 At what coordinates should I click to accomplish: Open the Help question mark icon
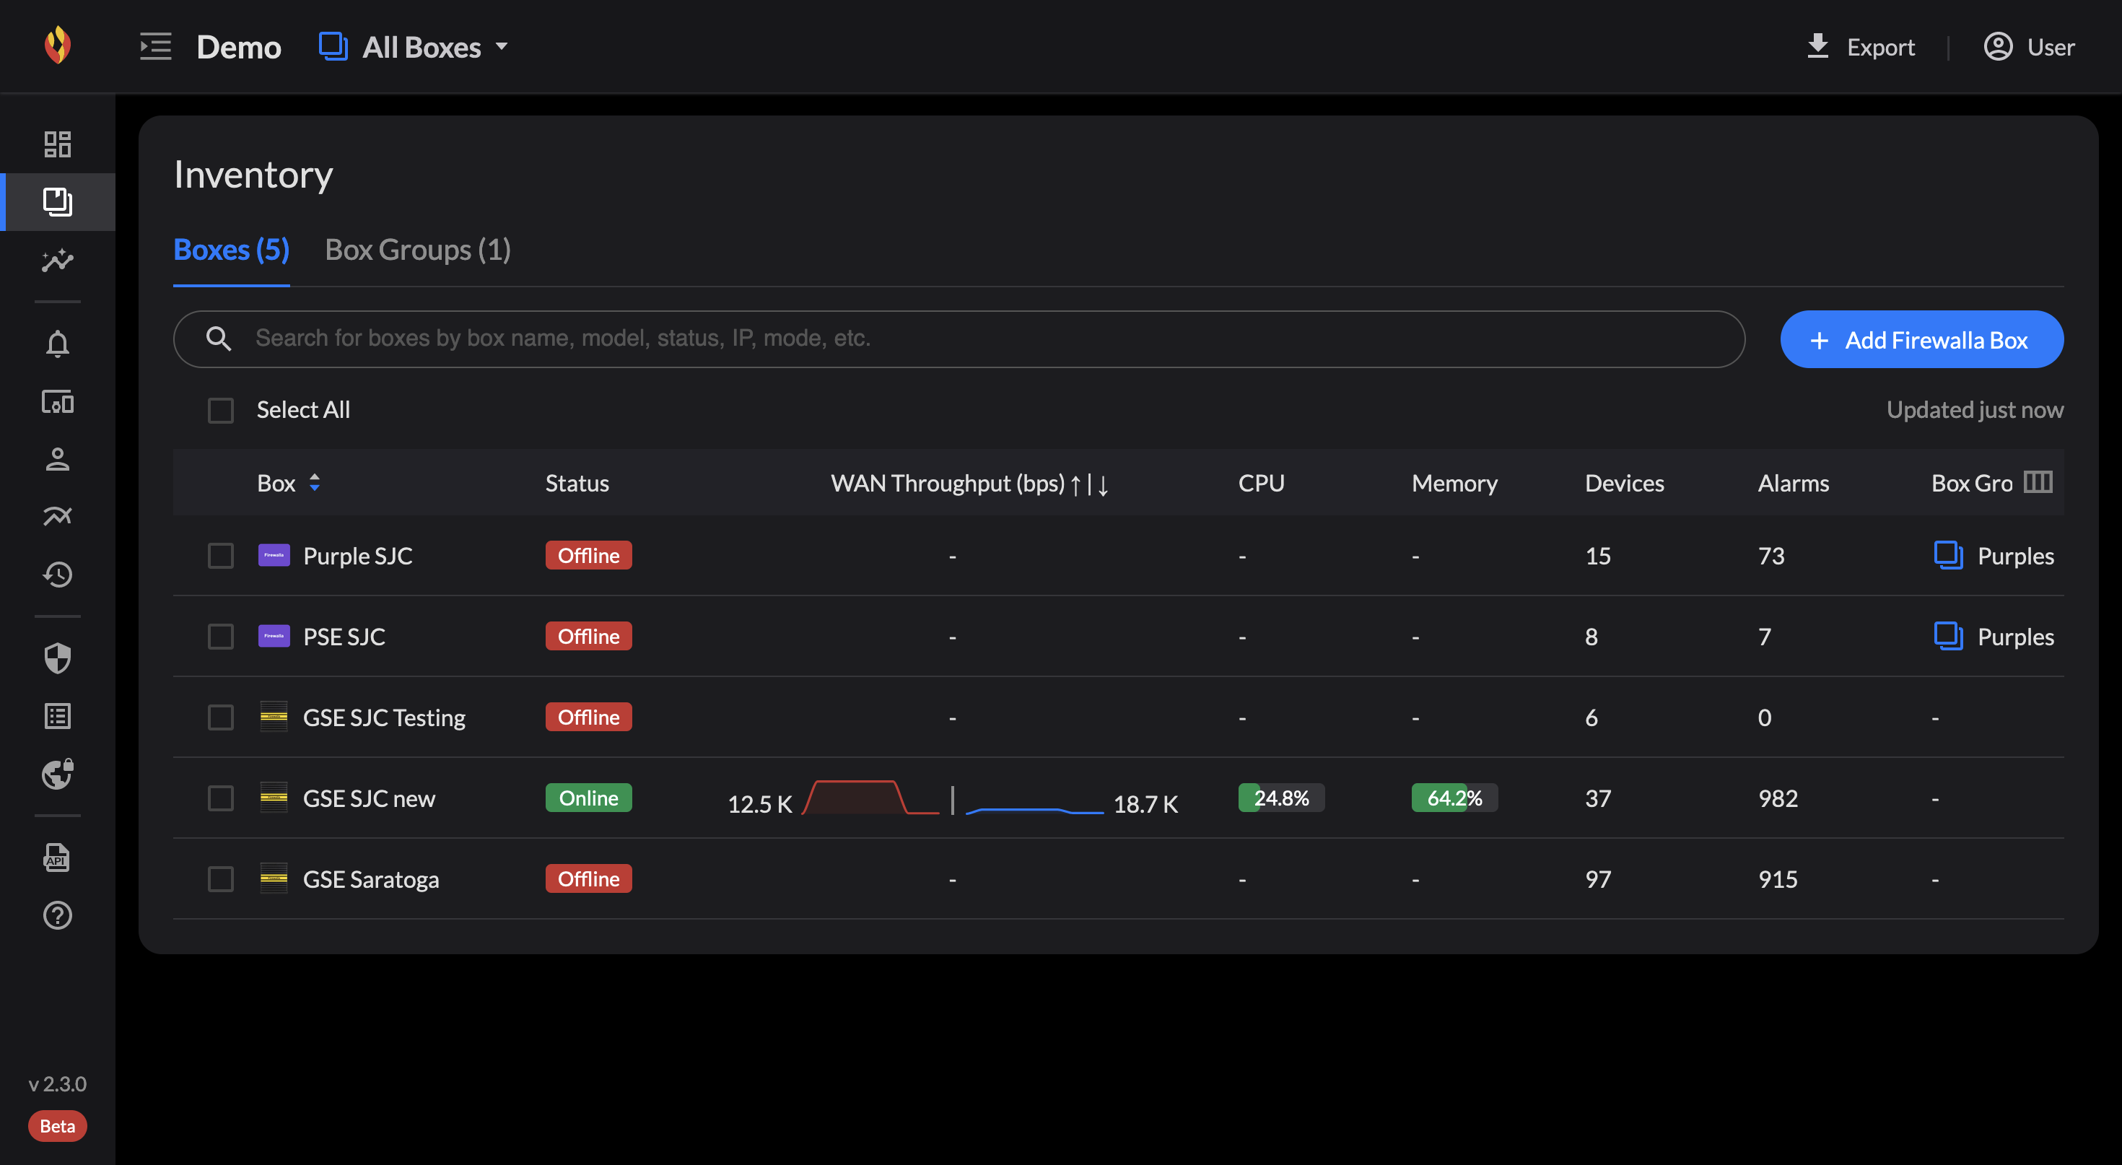coord(58,915)
